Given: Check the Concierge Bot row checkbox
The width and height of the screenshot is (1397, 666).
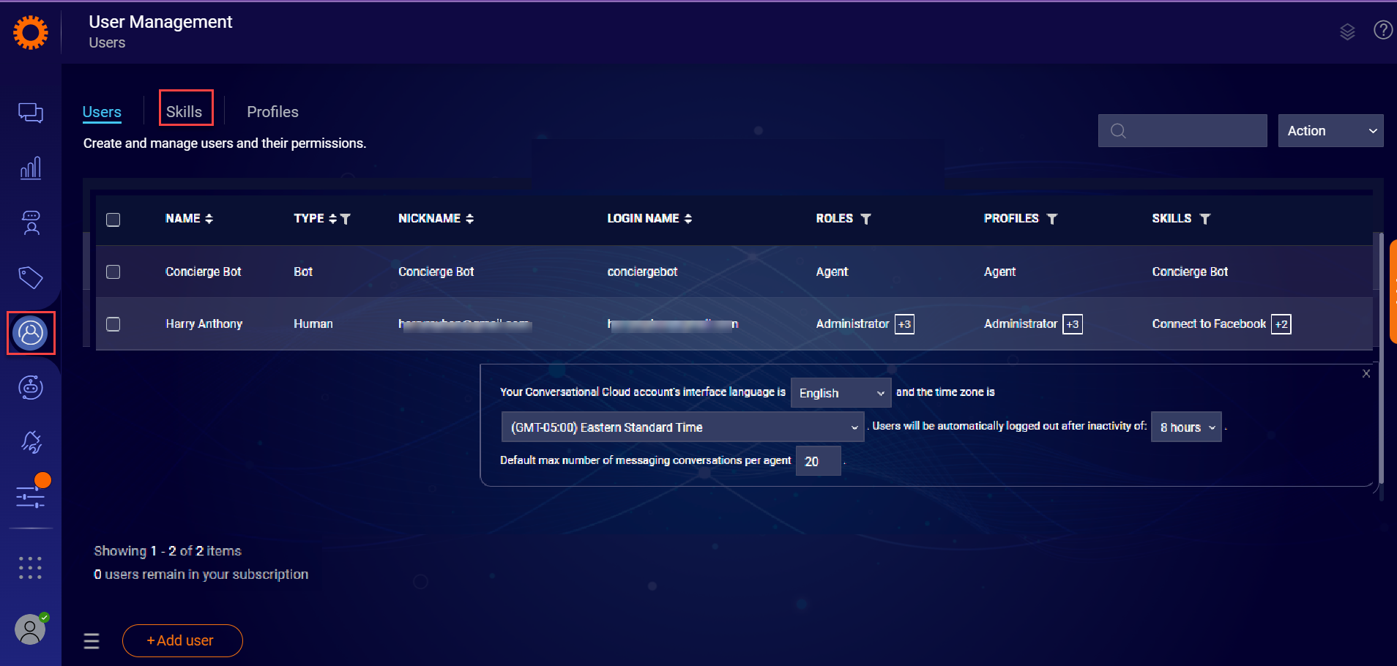Looking at the screenshot, I should (113, 272).
